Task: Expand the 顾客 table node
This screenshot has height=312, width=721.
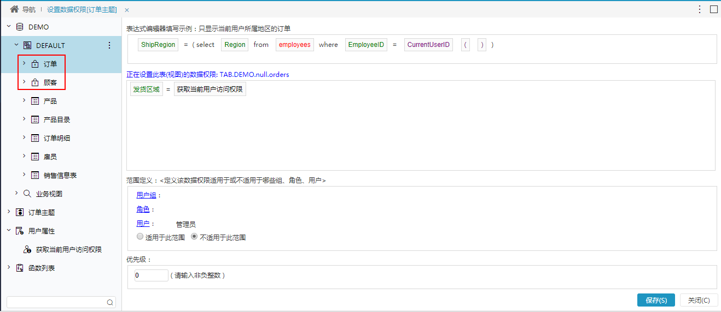Action: [x=24, y=82]
